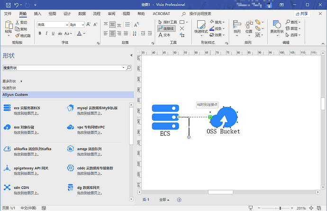This screenshot has width=327, height=211.
Task: Click the Share button
Action: point(302,14)
